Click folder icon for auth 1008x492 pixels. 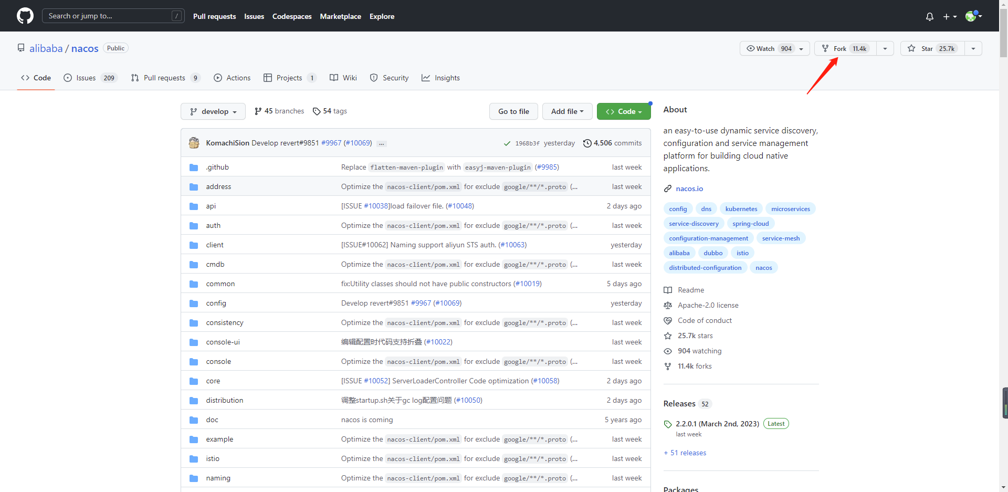click(x=194, y=225)
